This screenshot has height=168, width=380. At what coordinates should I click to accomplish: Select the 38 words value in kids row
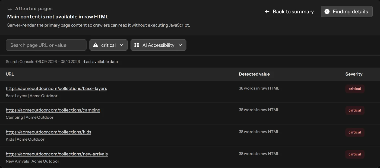(x=259, y=132)
